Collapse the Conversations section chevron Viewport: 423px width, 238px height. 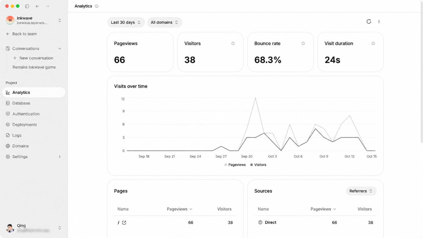pos(59,48)
